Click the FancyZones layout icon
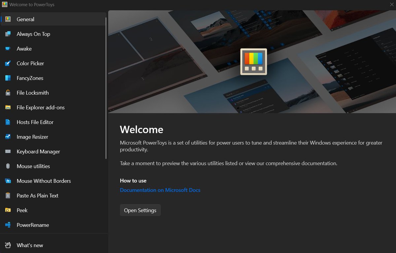Viewport: 396px width, 253px height. [x=8, y=78]
